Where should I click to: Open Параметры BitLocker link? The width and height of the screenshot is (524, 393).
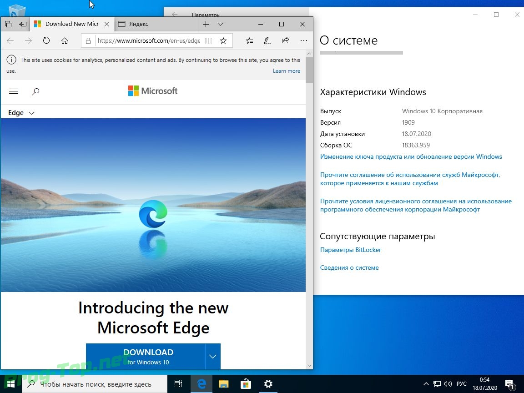(351, 250)
